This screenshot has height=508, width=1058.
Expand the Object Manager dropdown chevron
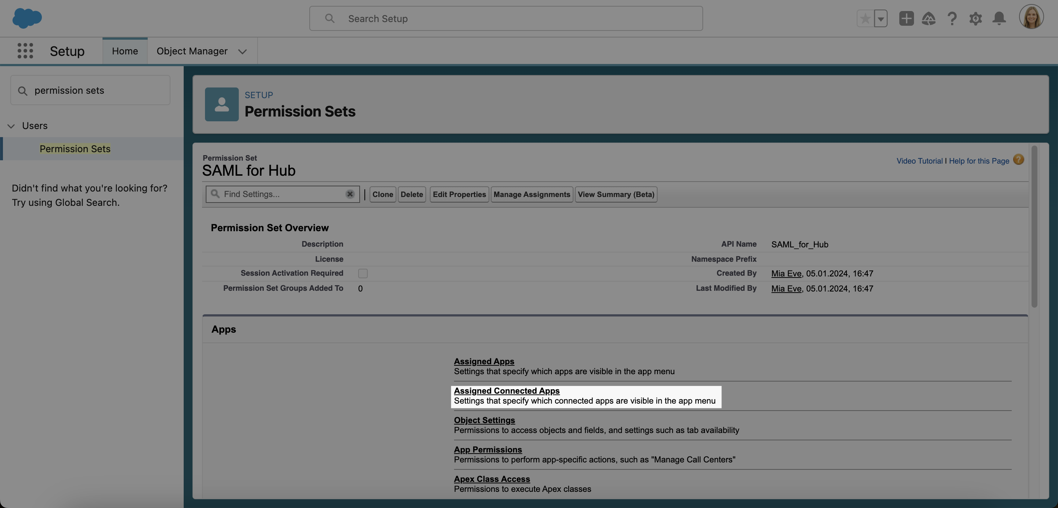(242, 51)
